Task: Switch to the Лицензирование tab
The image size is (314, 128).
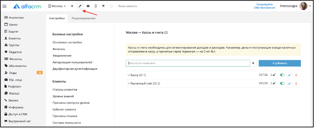Action: pyautogui.click(x=83, y=18)
